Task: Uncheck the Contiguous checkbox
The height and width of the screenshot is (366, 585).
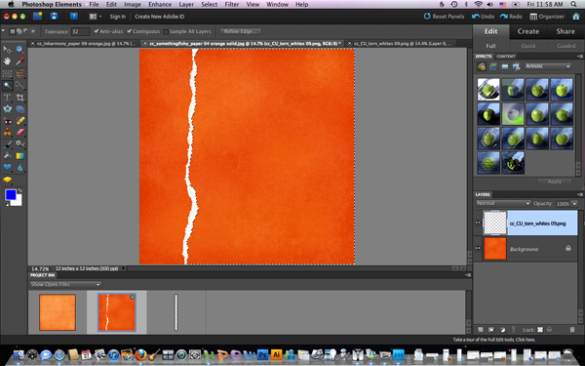Action: tap(130, 31)
